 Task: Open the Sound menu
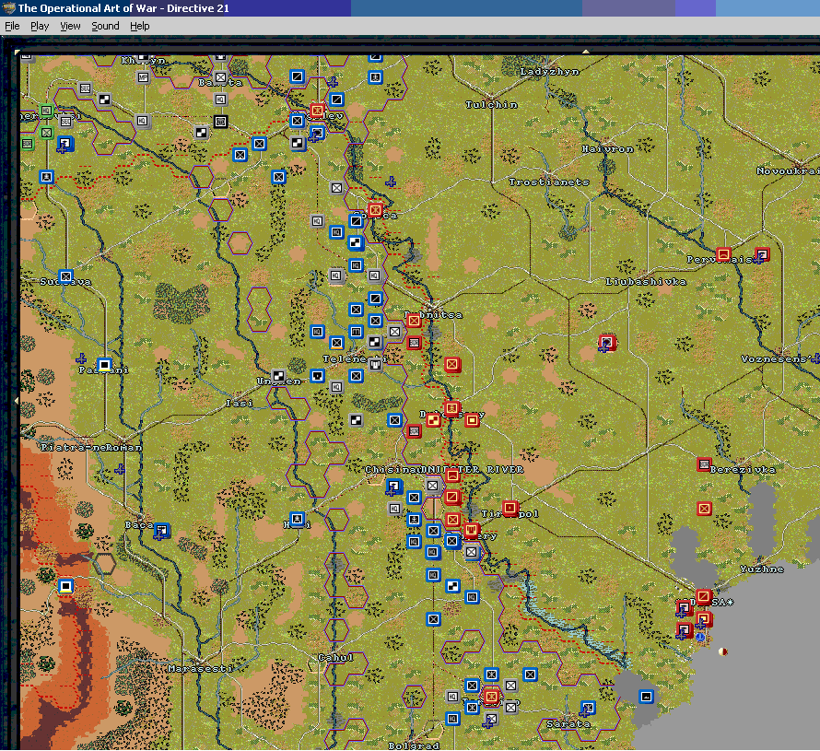click(x=105, y=26)
